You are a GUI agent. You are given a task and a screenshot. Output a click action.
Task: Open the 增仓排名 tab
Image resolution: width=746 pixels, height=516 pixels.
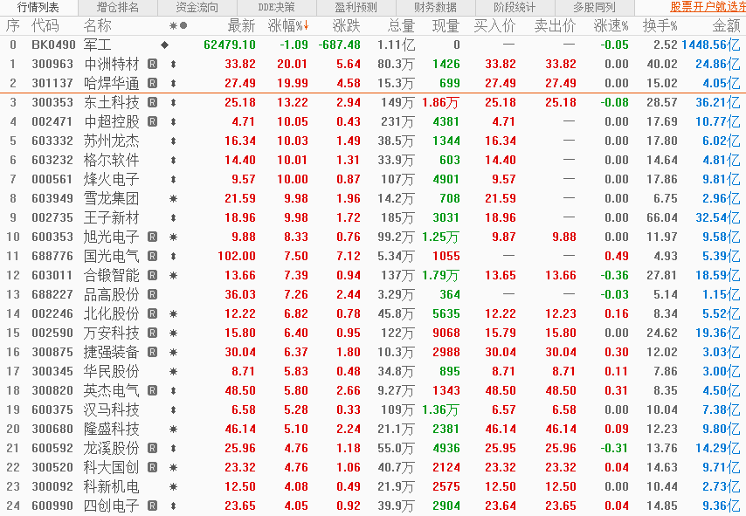[118, 8]
